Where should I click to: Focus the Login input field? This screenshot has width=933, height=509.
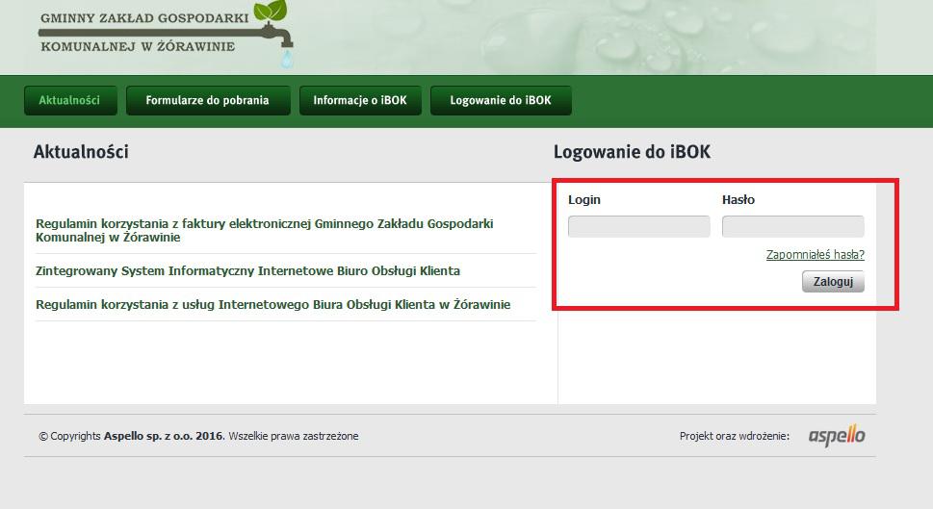(639, 226)
